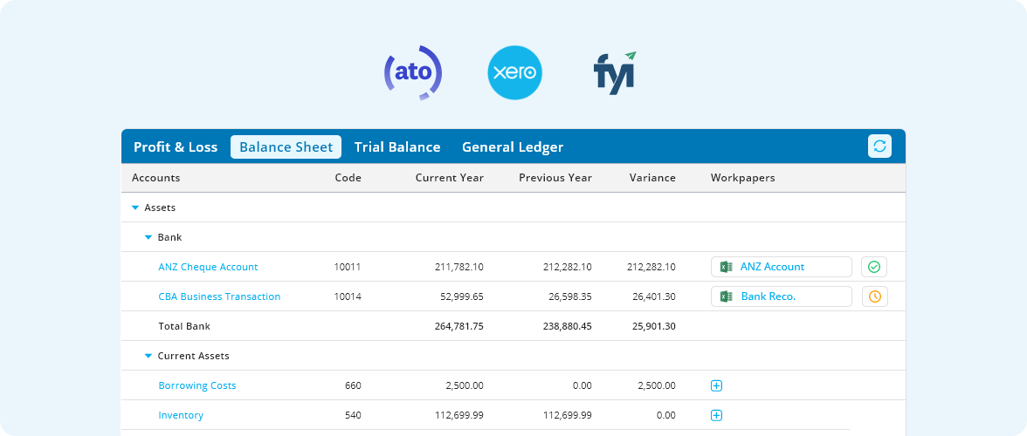Open the Trial Balance tab

point(397,147)
